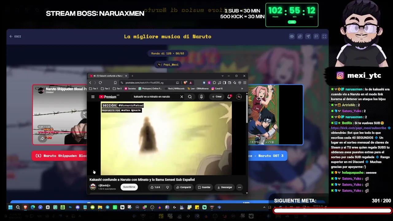Show hidden system tray icons

tap(264, 207)
